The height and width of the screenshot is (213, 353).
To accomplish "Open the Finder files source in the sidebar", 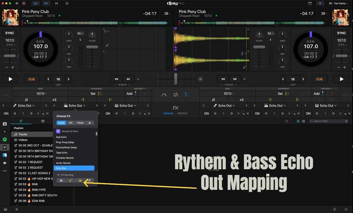I will pyautogui.click(x=5, y=155).
